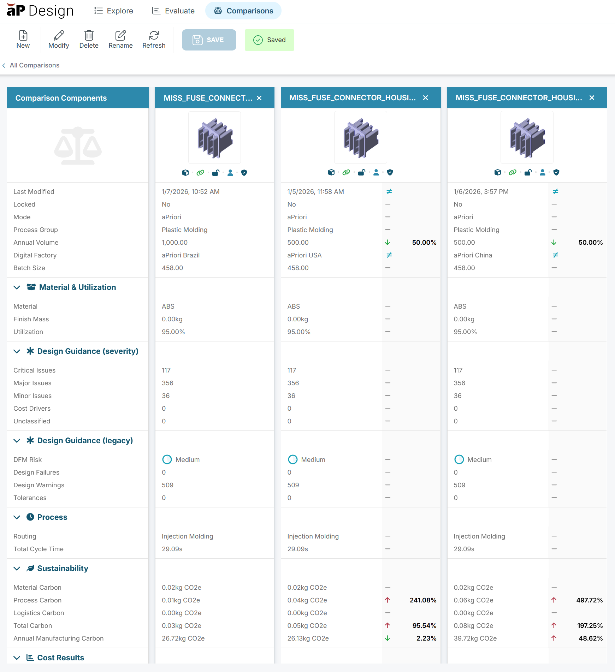Click the third component's 3D thumbnail
Viewport: 615px width, 672px height.
coord(527,138)
